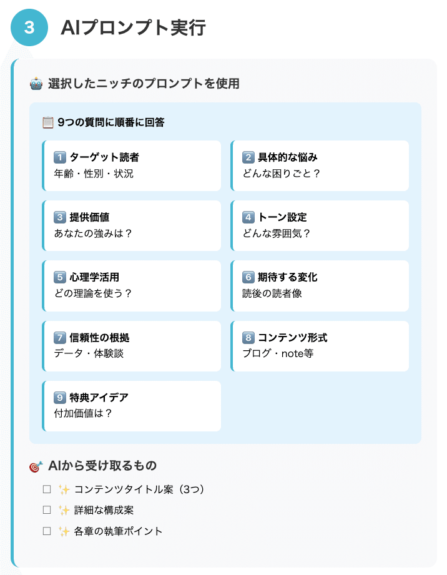Click the number 4 keycap icon
The image size is (447, 575).
[x=248, y=217]
